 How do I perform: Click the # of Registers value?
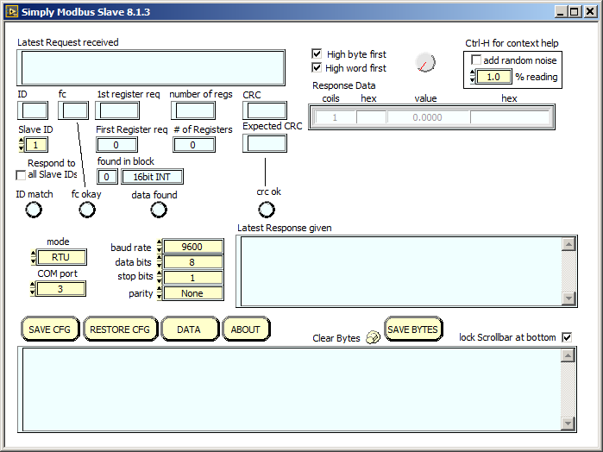pyautogui.click(x=194, y=145)
